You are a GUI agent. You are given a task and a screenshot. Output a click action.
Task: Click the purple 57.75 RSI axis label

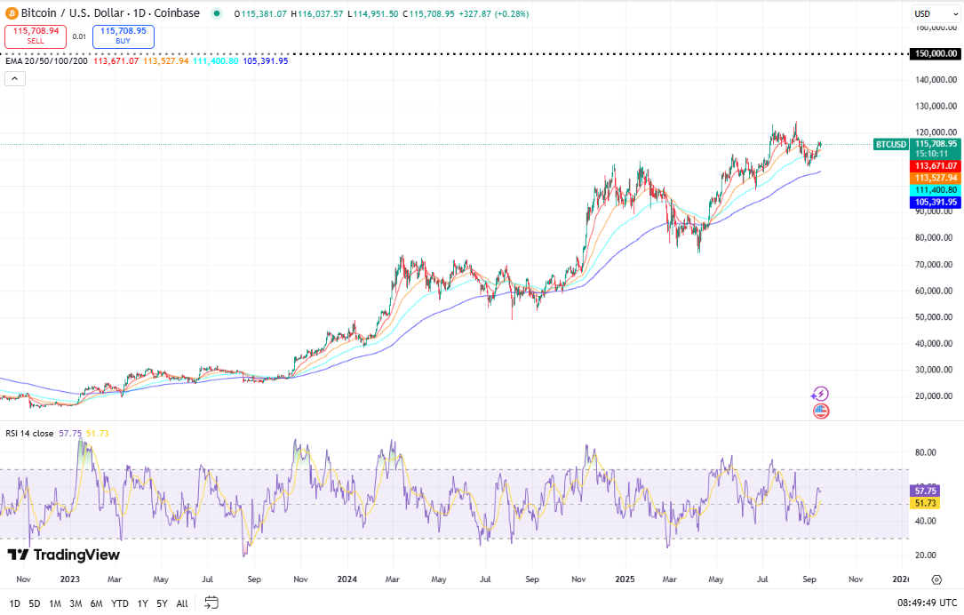pyautogui.click(x=925, y=491)
